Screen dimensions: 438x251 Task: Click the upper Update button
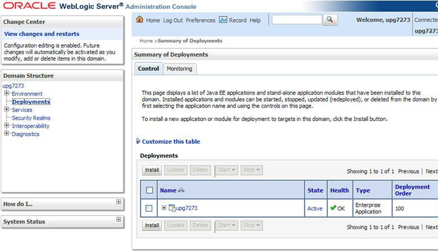pos(176,170)
